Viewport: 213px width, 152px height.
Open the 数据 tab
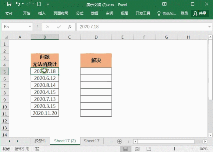click(x=95, y=13)
